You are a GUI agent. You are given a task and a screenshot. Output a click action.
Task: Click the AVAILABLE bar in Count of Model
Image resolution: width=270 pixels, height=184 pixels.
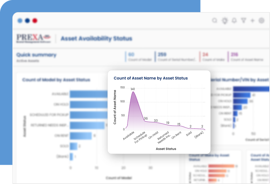pyautogui.click(x=88, y=94)
